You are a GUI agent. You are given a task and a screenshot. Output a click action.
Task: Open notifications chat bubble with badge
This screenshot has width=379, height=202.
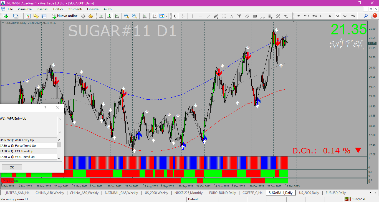tap(374, 16)
